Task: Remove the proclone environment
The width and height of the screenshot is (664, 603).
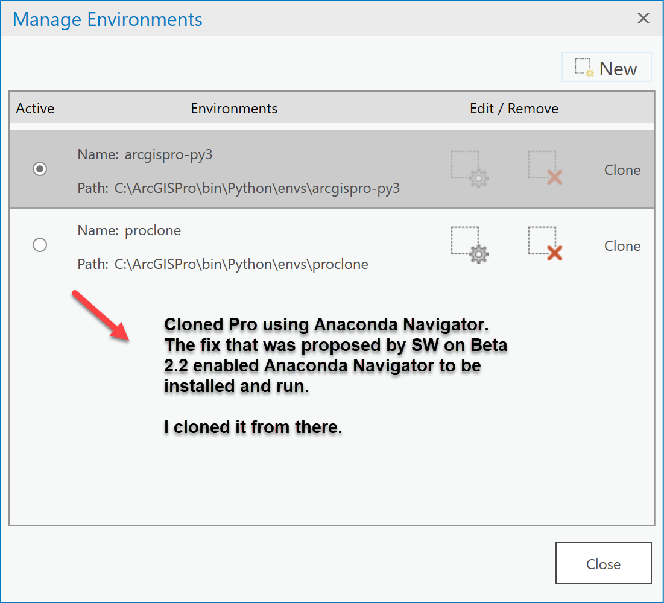Action: click(x=545, y=244)
